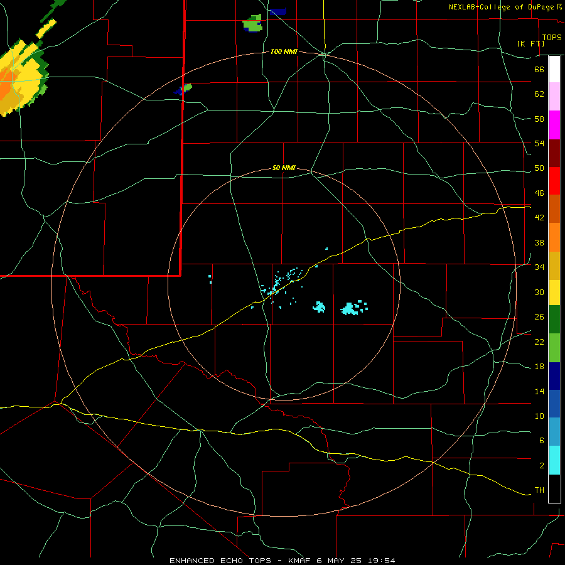565x565 pixels.
Task: Click the cyan legend swatch
Action: click(554, 460)
